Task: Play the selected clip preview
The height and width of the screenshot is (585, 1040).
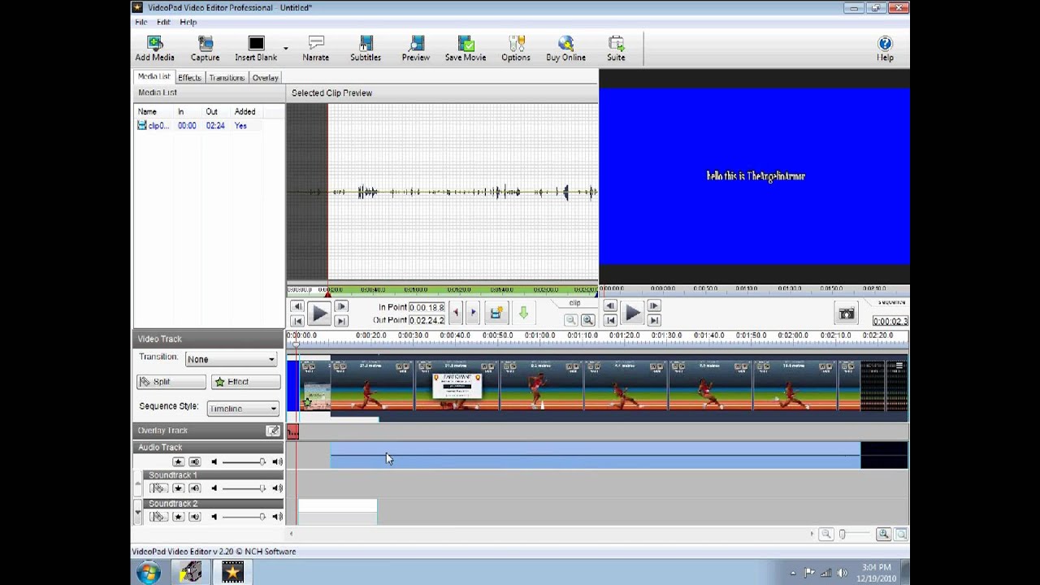Action: pyautogui.click(x=318, y=314)
